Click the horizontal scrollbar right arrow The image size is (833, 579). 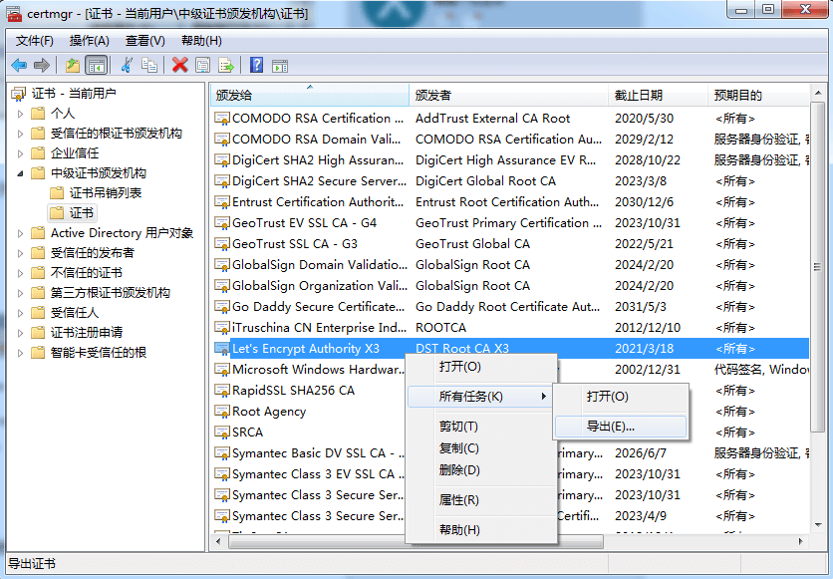(800, 542)
